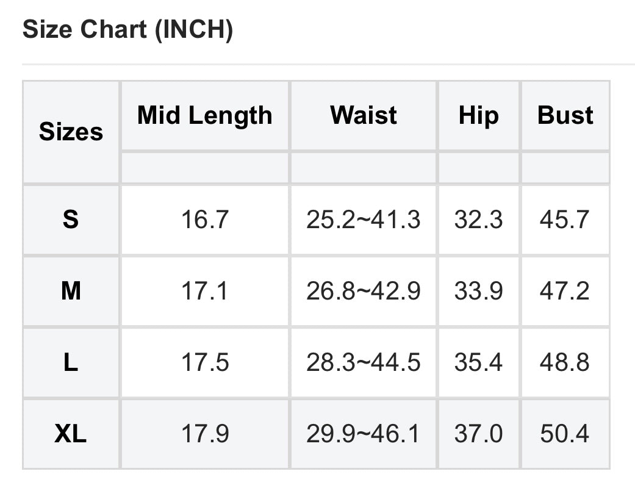Screen dimensions: 635x485
Task: Click the 37.0 hip value
Action: (x=478, y=434)
